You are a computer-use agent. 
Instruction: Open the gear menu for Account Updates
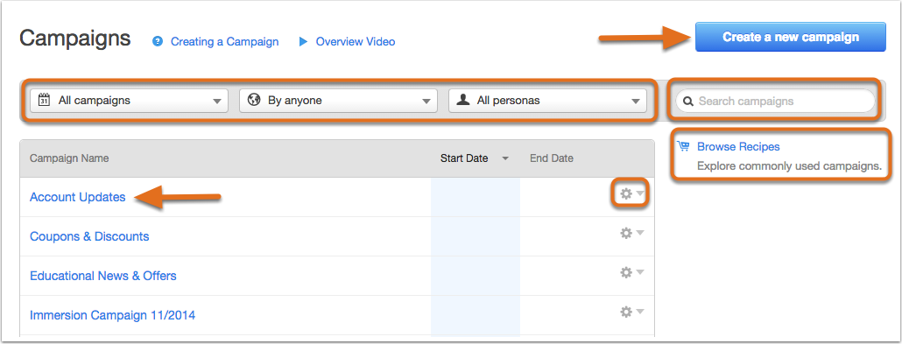click(x=631, y=194)
